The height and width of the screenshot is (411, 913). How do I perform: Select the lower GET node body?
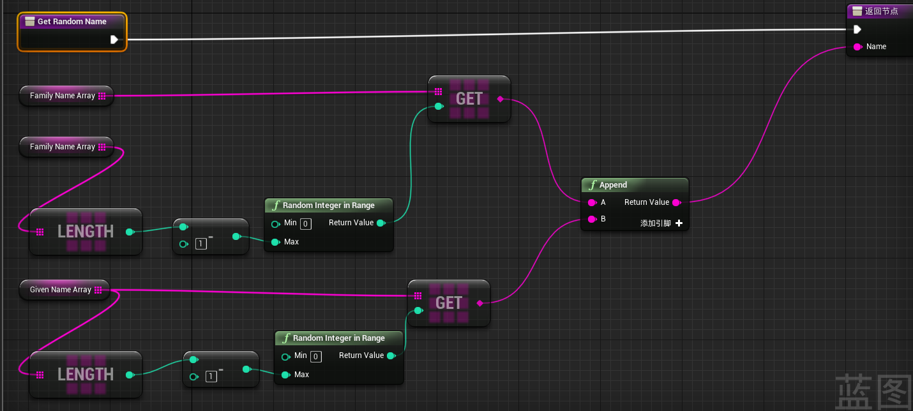click(x=449, y=303)
